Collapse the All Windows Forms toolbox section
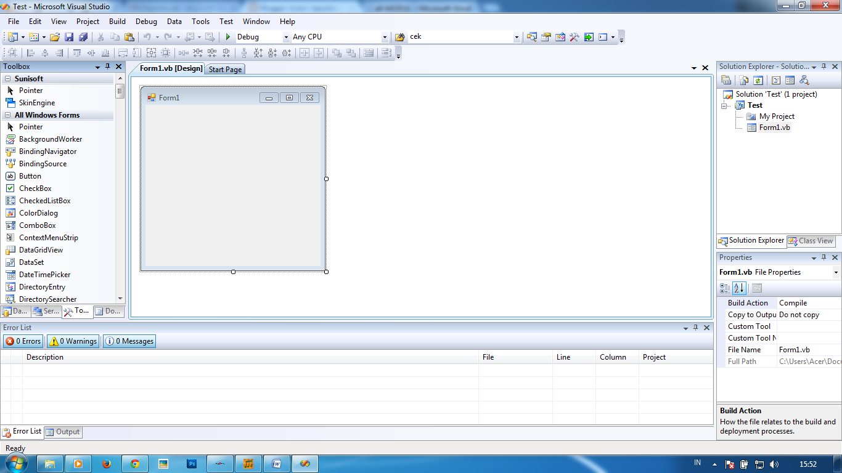842x473 pixels. click(x=8, y=115)
